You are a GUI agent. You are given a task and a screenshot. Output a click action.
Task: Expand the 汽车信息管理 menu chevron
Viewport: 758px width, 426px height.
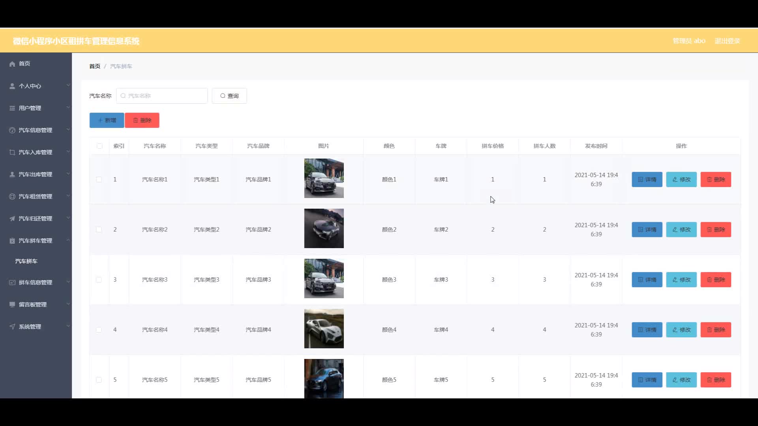coord(68,129)
